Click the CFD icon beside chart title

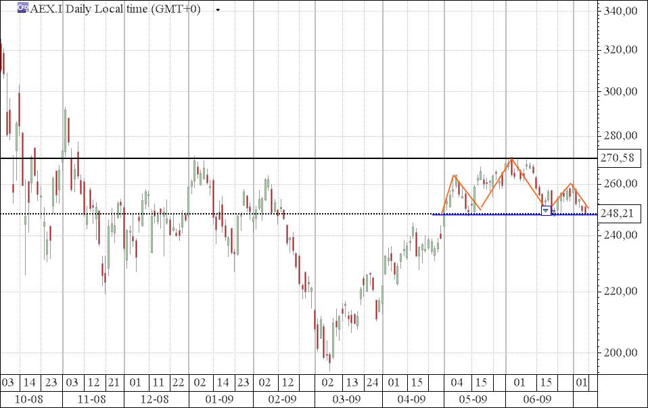click(22, 7)
